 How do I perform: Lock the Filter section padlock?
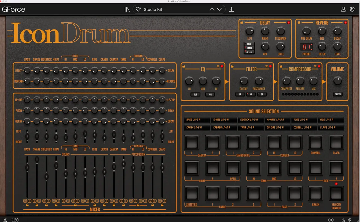click(x=232, y=66)
